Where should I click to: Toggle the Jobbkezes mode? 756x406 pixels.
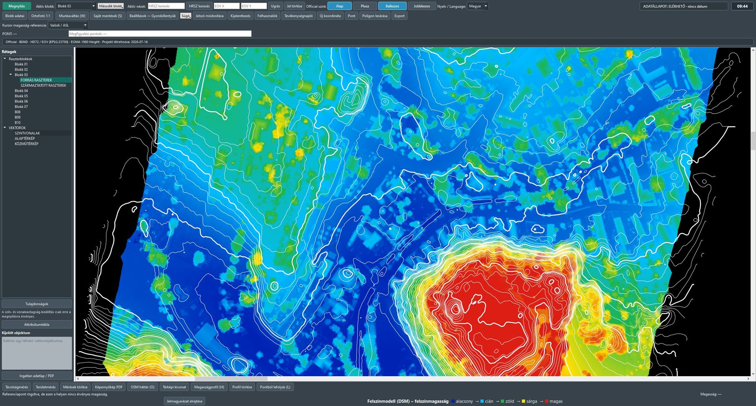(x=422, y=6)
